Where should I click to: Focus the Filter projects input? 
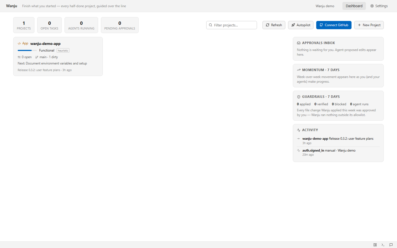point(232,25)
